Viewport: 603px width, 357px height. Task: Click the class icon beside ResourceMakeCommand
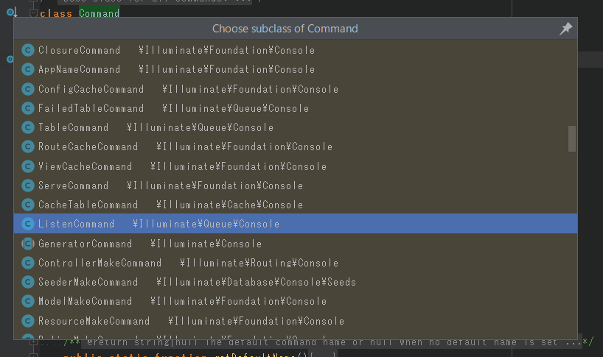pyautogui.click(x=28, y=321)
